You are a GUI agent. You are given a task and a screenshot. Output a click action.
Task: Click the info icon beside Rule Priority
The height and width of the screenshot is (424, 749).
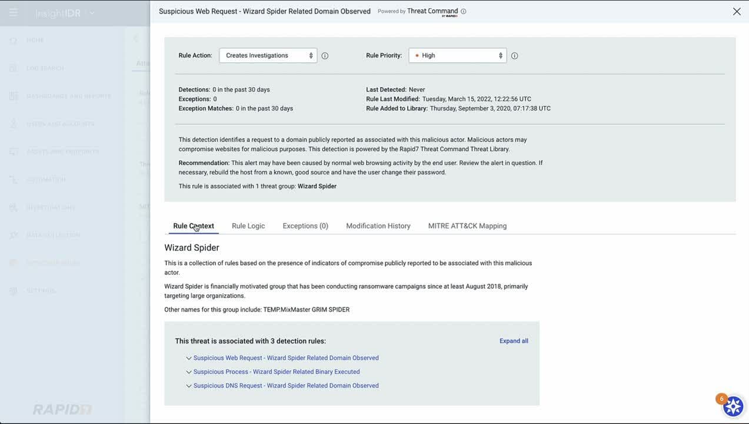(x=514, y=56)
